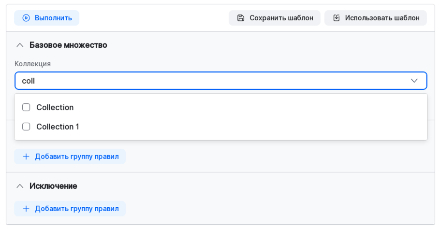This screenshot has height=229, width=439.
Task: Close the Коллекция dropdown via arrow
Action: point(414,81)
